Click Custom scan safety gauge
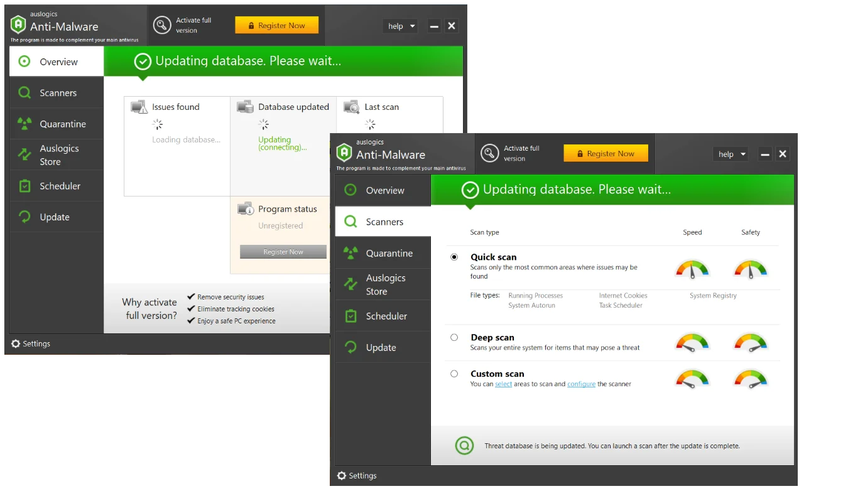 (751, 379)
